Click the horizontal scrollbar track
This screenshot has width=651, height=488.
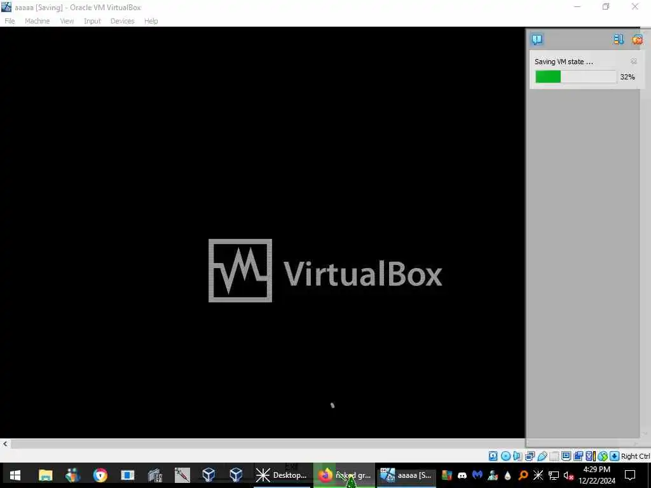(x=268, y=444)
